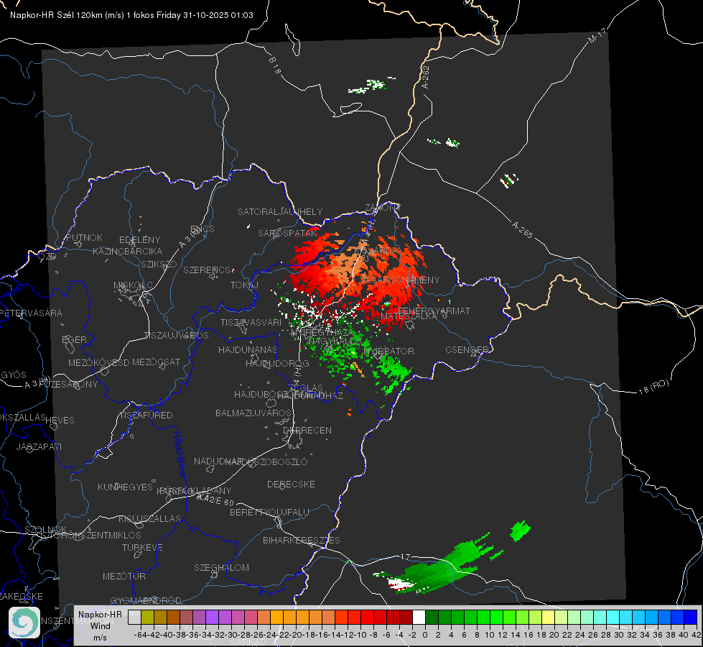Screen dimensions: 703x647
Task: Click the '18 (RO)' road label
Action: coord(653,387)
